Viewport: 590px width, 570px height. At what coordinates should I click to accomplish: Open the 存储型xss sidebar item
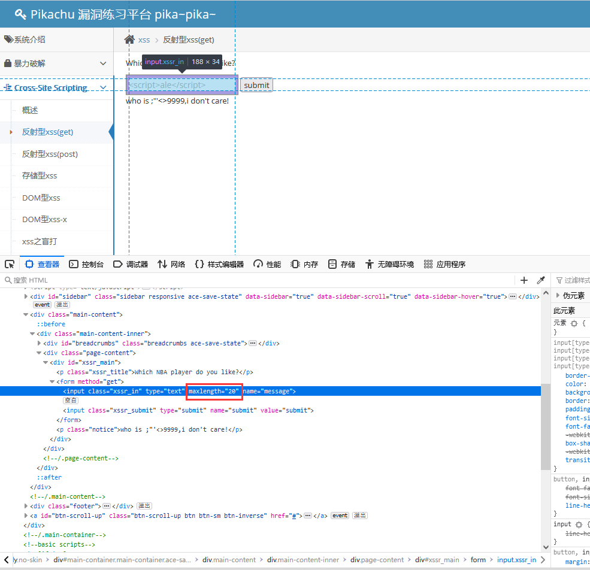(40, 175)
